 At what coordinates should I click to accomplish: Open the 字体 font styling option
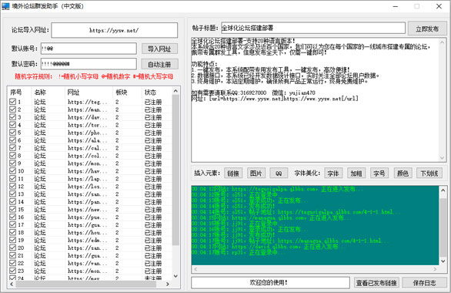(x=333, y=173)
